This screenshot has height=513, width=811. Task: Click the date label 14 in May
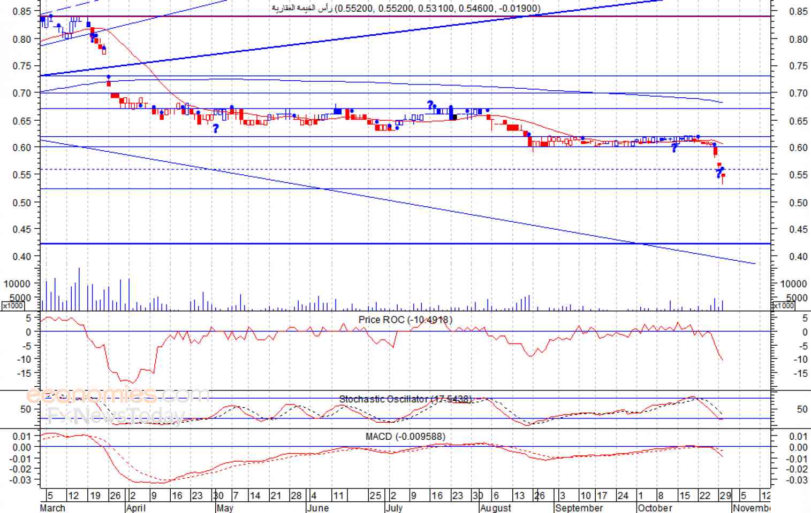click(x=255, y=495)
